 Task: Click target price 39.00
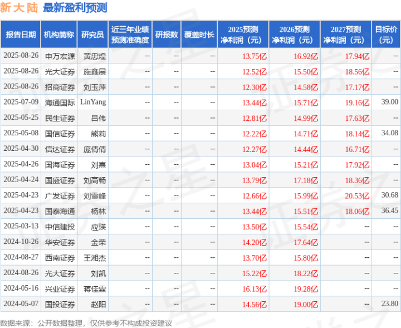pyautogui.click(x=389, y=102)
